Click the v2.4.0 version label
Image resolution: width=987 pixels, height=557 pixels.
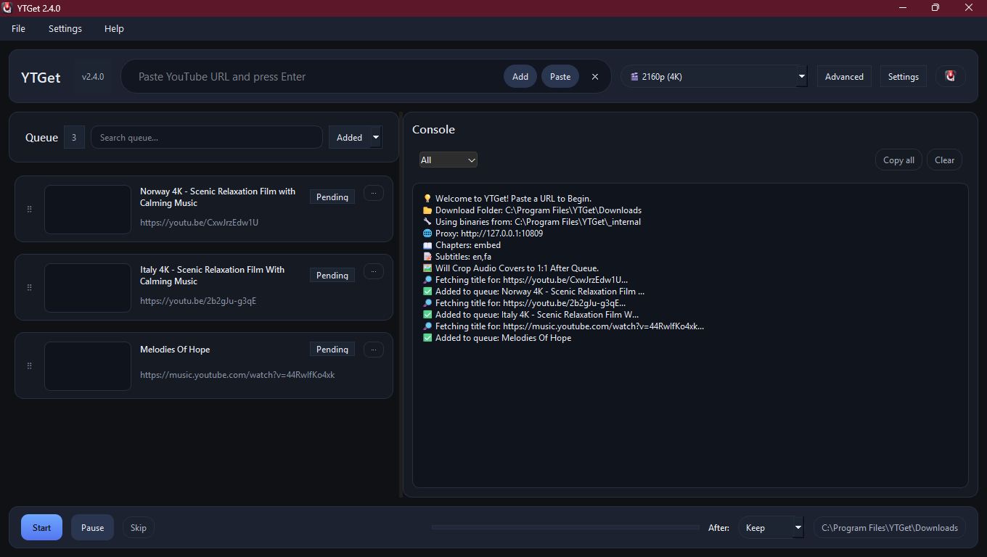pyautogui.click(x=92, y=76)
